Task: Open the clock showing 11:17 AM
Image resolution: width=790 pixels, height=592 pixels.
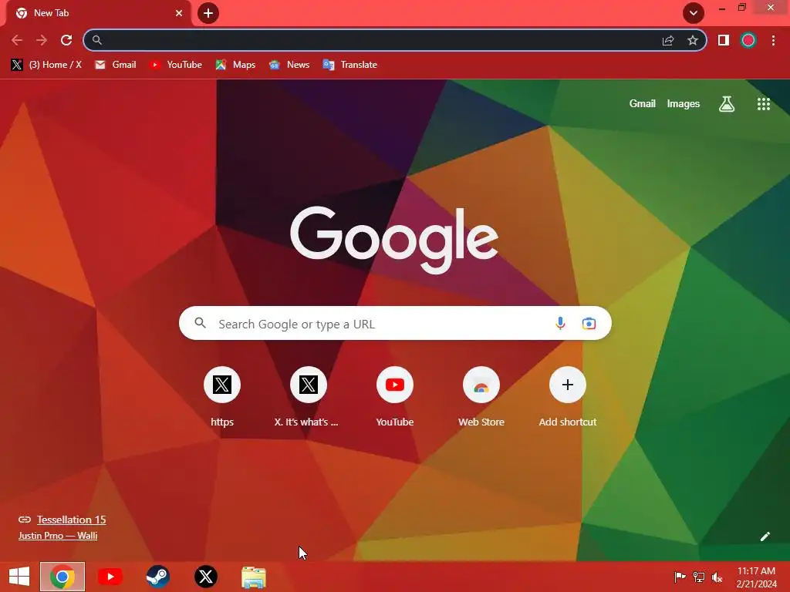Action: [756, 577]
